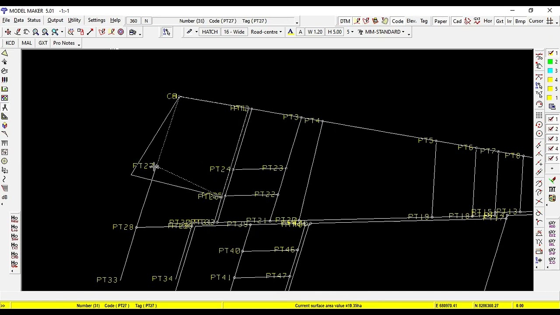560x315 pixels.
Task: Click the red rotate arrow icon
Action: coord(539,105)
